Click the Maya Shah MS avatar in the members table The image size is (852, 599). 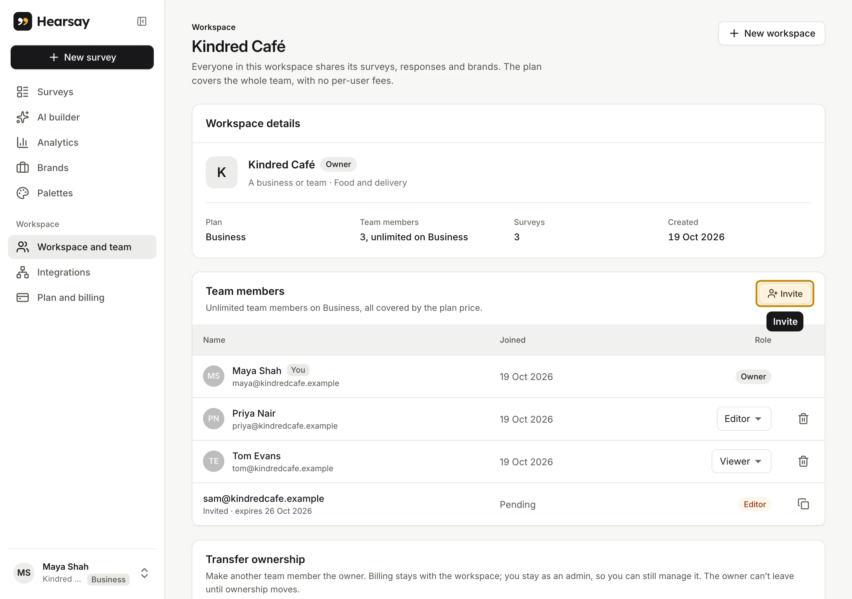pos(213,376)
